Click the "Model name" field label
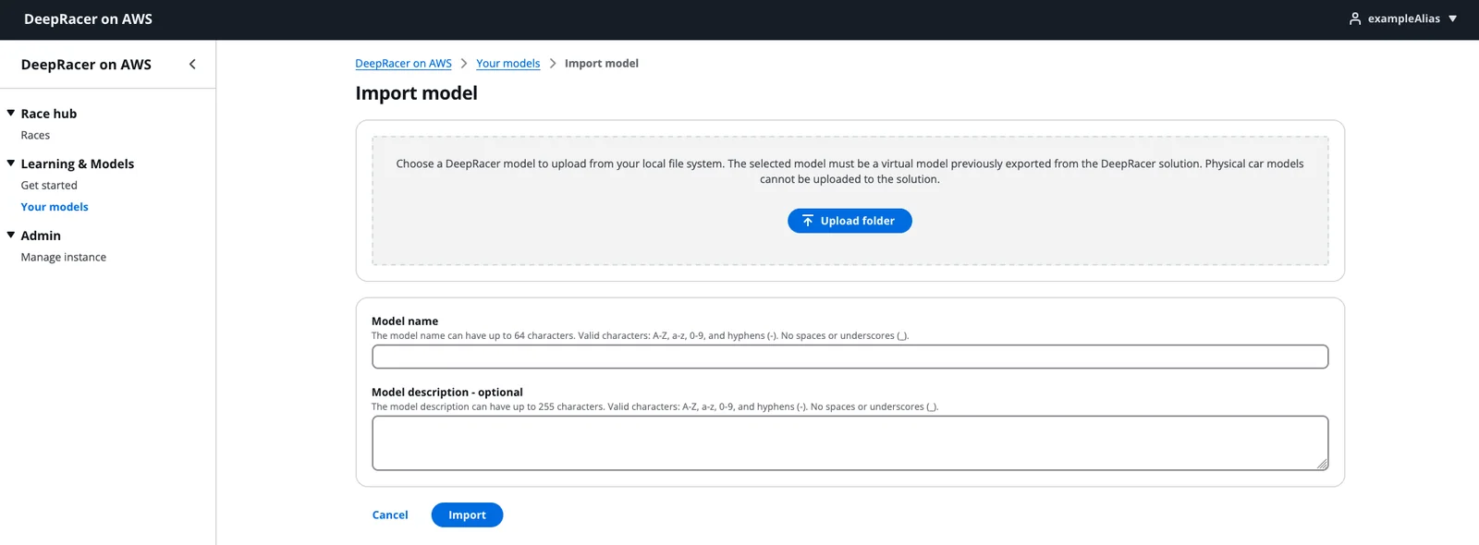This screenshot has width=1479, height=545. pyautogui.click(x=405, y=321)
